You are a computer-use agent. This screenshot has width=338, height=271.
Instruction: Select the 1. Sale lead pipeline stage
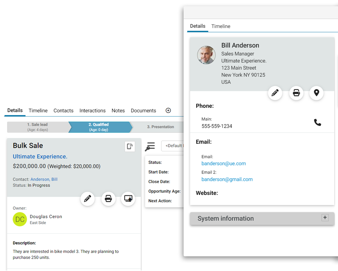[37, 127]
